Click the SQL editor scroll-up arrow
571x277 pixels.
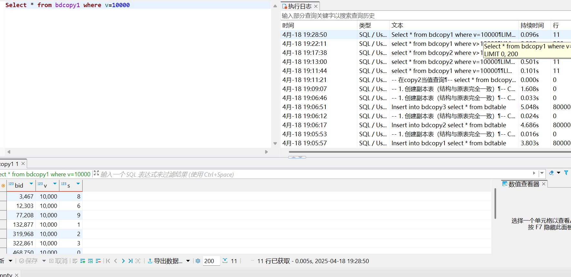[x=275, y=6]
